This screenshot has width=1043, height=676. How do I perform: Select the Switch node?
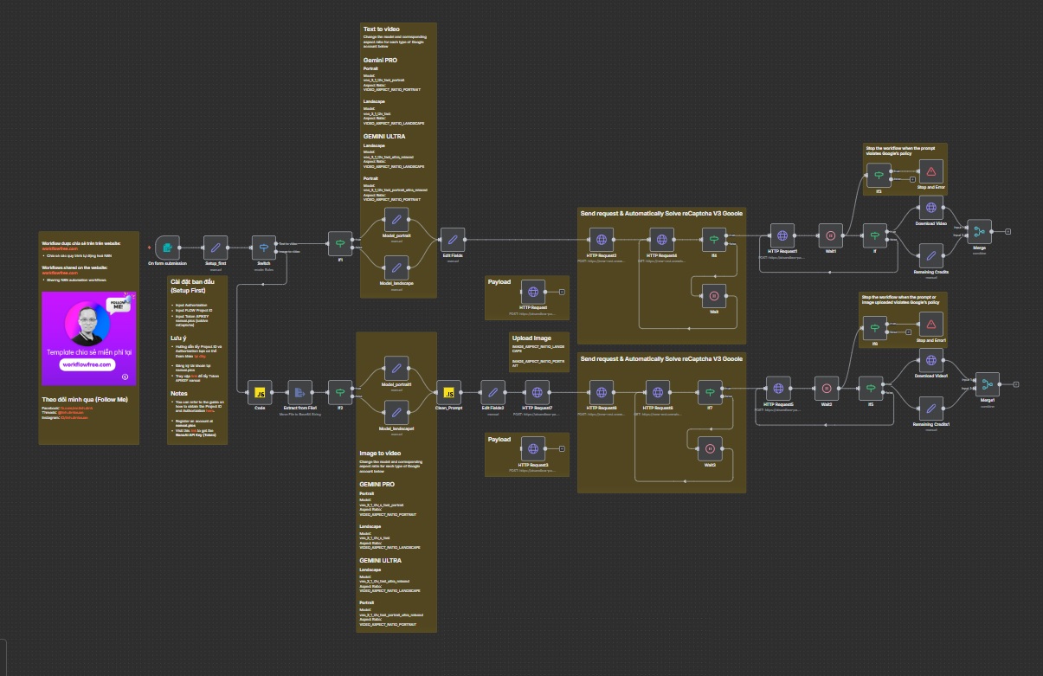263,248
